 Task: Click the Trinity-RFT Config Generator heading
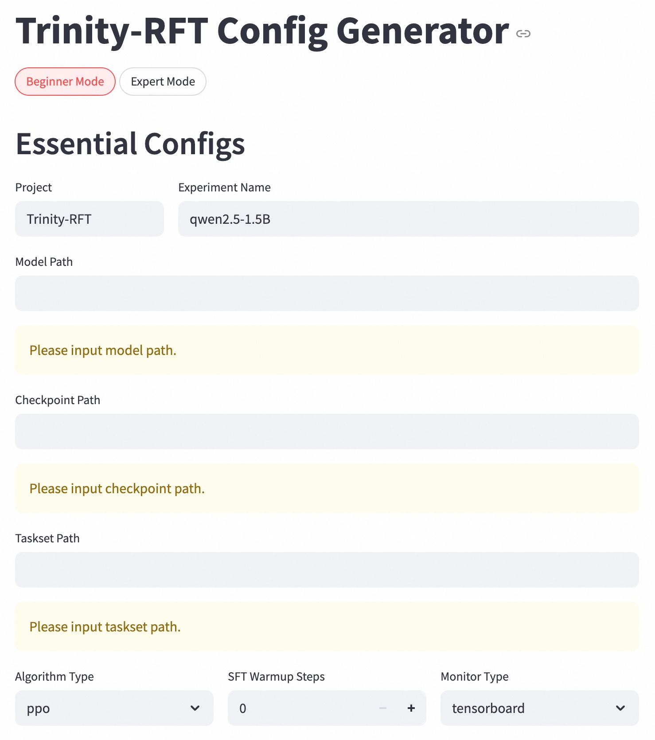262,31
